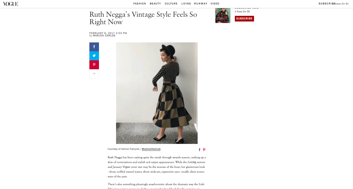This screenshot has height=189, width=353.
Task: Click small Pinterest icon beside photo caption
Action: [204, 150]
